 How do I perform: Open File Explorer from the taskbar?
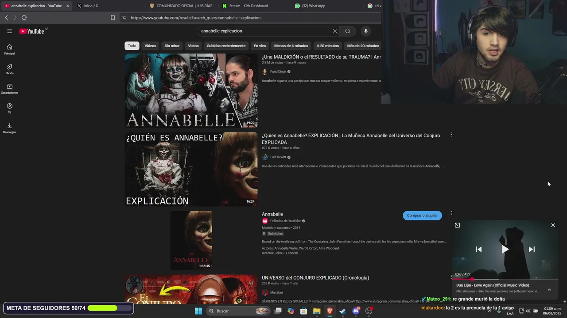pyautogui.click(x=317, y=311)
